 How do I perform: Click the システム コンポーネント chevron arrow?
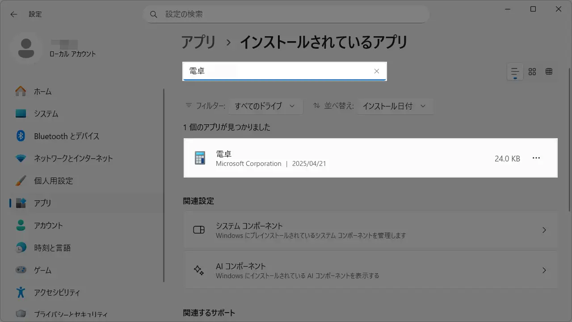pos(544,230)
